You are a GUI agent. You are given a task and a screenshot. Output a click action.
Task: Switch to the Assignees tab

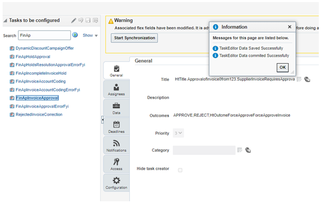[x=116, y=90]
